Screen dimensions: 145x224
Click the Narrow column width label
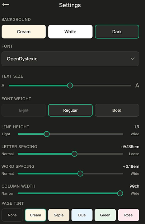point(7,194)
